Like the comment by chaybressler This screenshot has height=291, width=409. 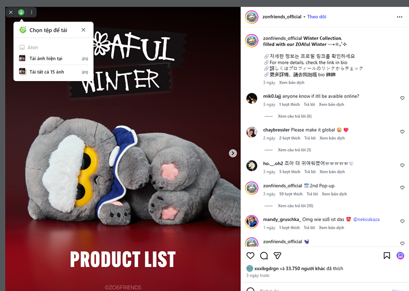click(402, 132)
